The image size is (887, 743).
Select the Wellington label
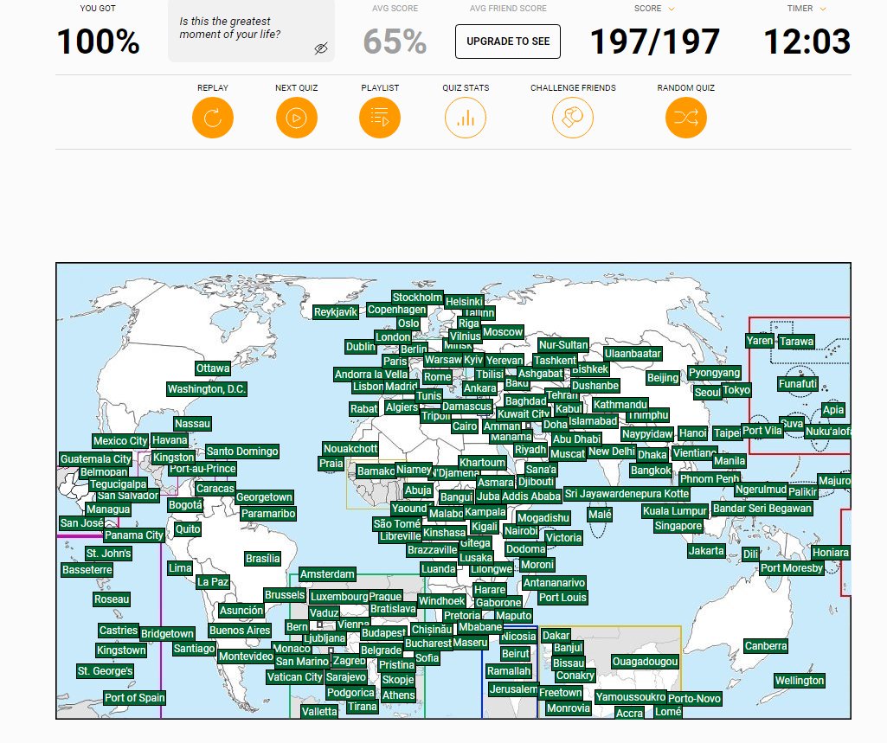[x=800, y=680]
